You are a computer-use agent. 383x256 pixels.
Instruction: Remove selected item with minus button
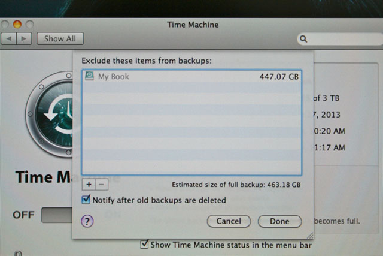click(102, 185)
